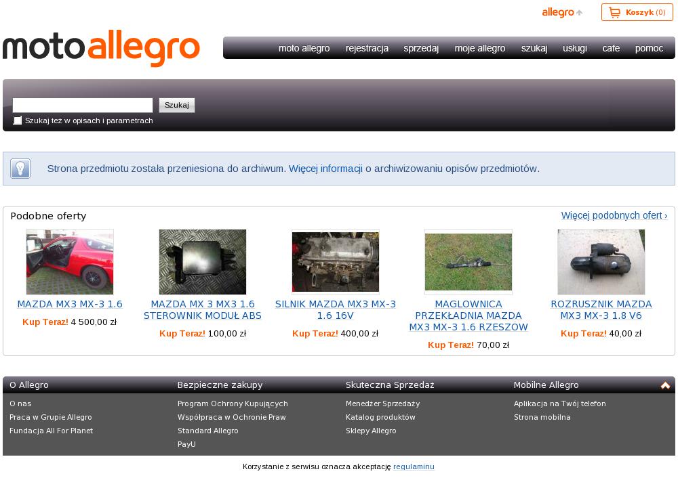
Task: Click Kup Teraz for 40,00 zł offer
Action: point(584,334)
